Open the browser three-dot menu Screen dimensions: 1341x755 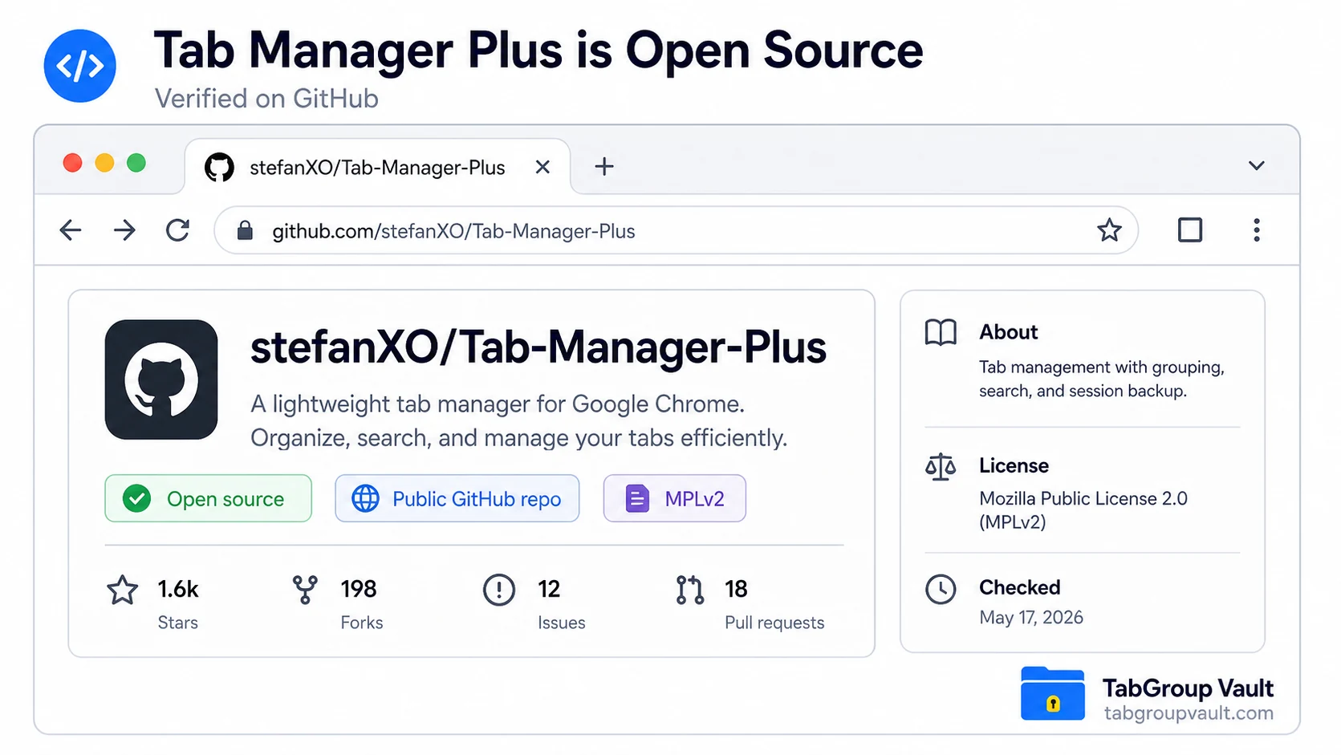point(1256,230)
